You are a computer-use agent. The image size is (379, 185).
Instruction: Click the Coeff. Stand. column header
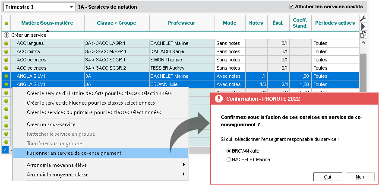300,23
